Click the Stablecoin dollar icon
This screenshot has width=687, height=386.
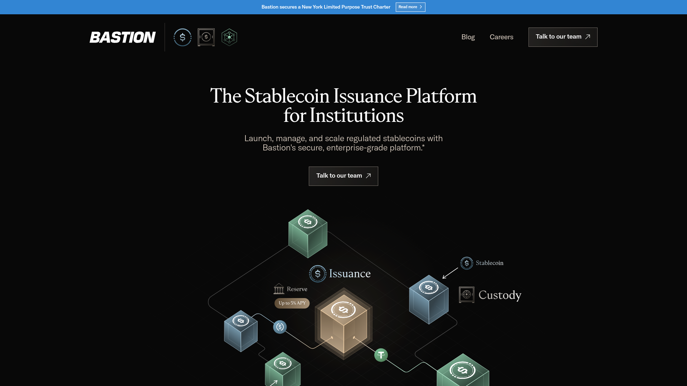click(467, 263)
